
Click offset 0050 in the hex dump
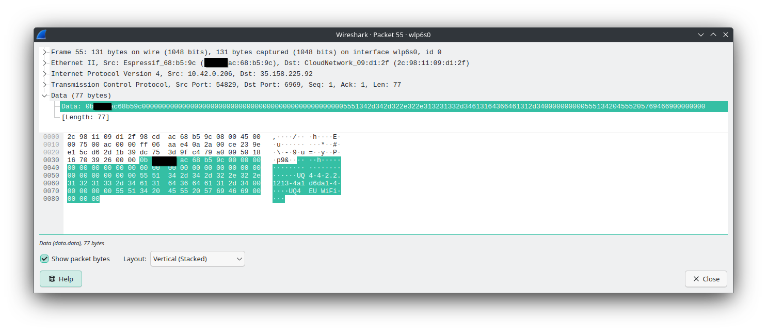coord(51,176)
